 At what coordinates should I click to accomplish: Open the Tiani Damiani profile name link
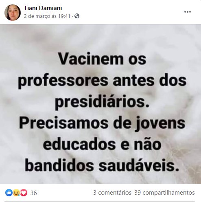43,8
